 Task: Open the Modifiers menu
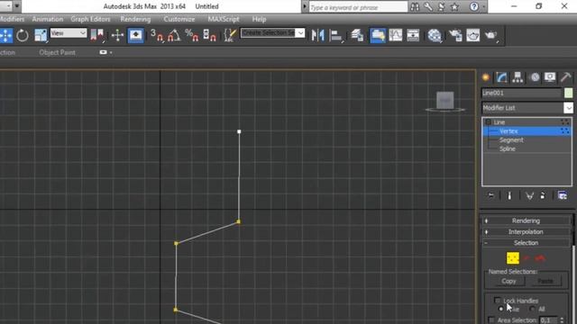[x=12, y=19]
